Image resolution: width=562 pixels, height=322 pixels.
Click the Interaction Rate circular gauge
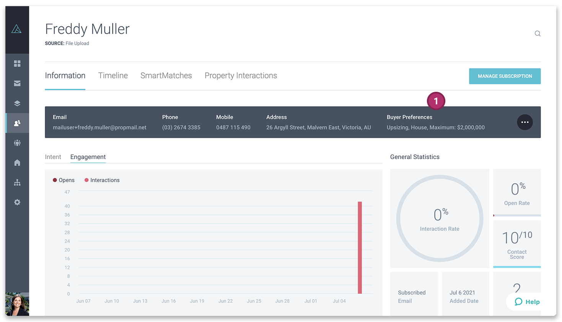click(x=440, y=218)
